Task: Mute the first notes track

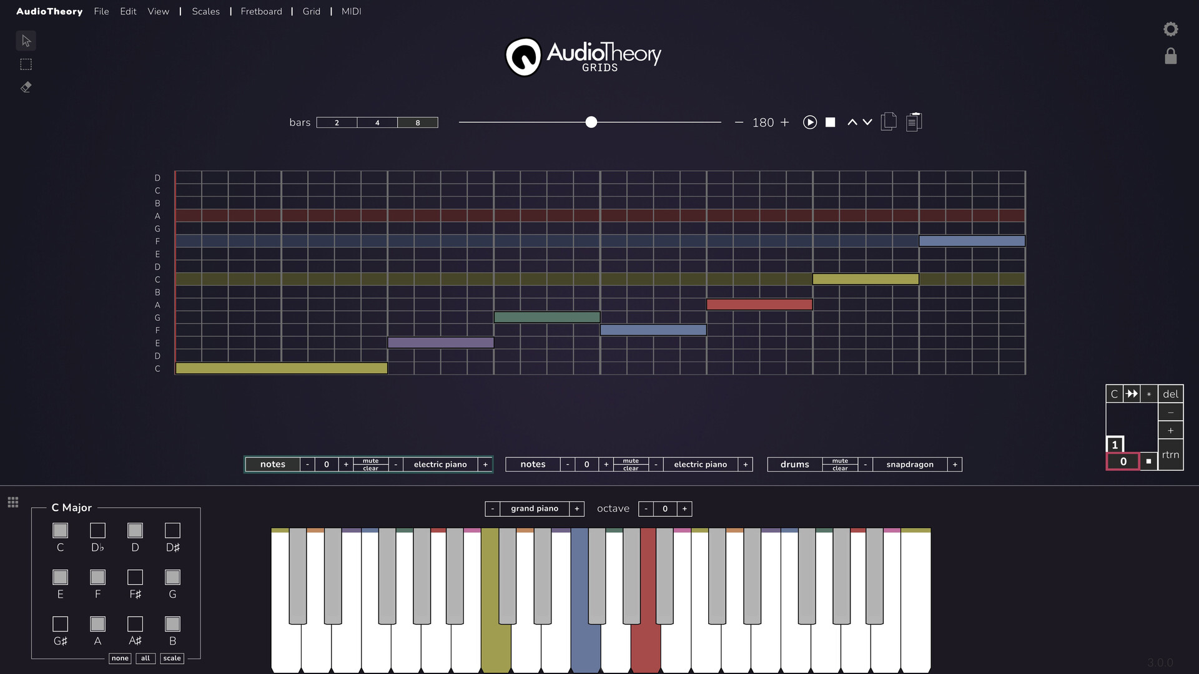Action: (x=370, y=461)
